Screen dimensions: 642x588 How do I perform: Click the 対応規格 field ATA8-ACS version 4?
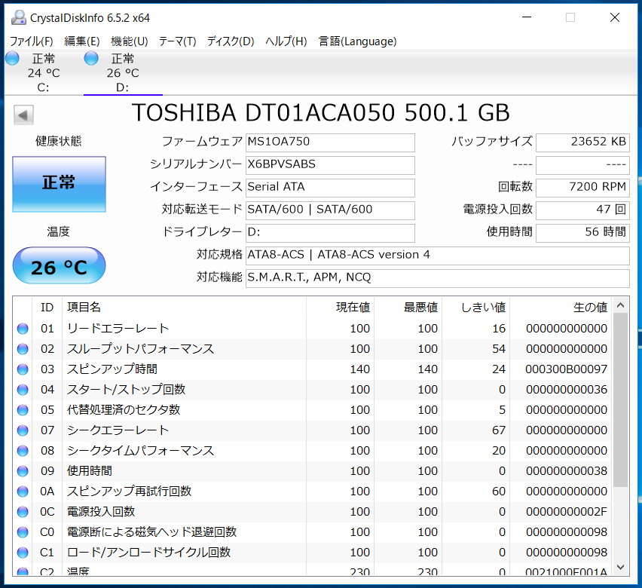click(x=437, y=256)
